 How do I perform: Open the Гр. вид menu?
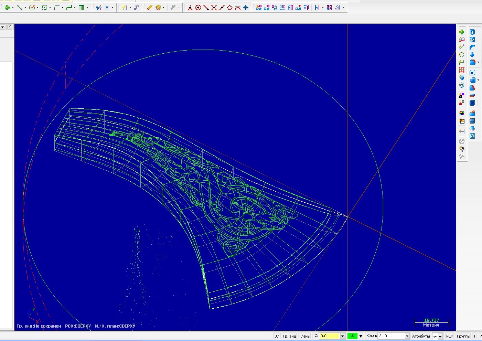[289, 336]
